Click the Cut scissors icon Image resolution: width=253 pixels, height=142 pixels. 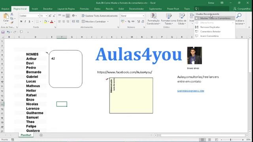click(x=12, y=14)
